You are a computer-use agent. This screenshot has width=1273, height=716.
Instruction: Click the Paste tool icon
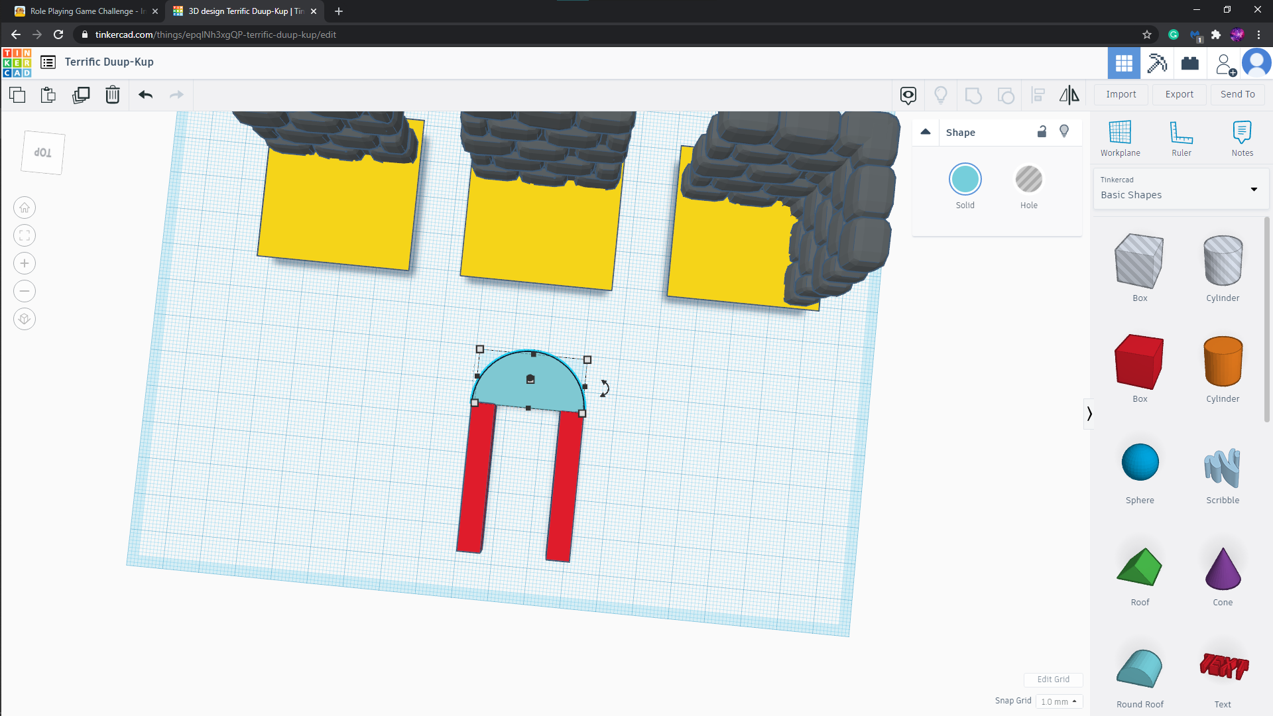(x=48, y=95)
